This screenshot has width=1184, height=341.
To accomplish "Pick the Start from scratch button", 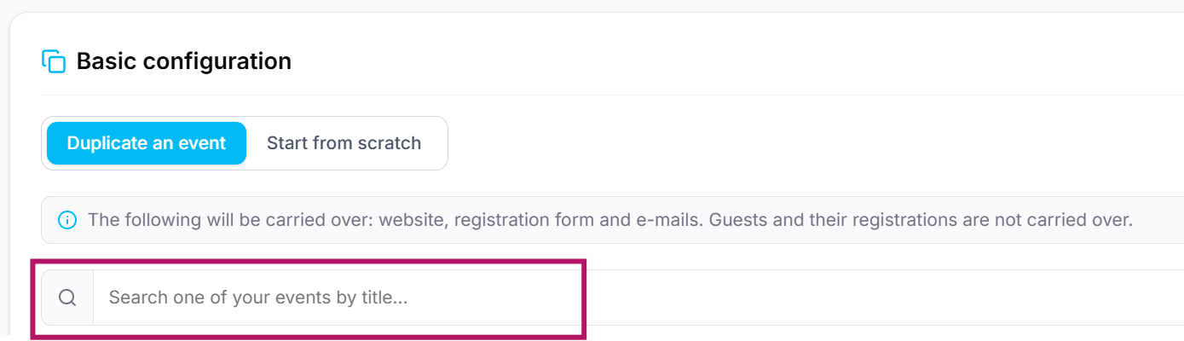I will 344,143.
